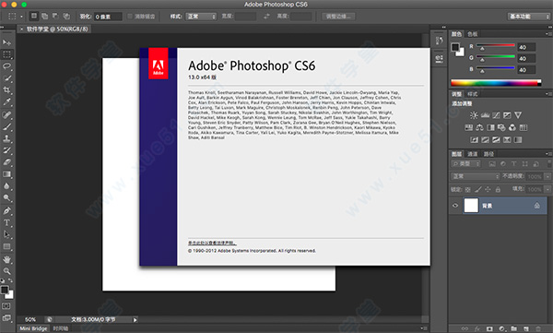
Task: Select the Healing Brush tool
Action: (x=6, y=114)
